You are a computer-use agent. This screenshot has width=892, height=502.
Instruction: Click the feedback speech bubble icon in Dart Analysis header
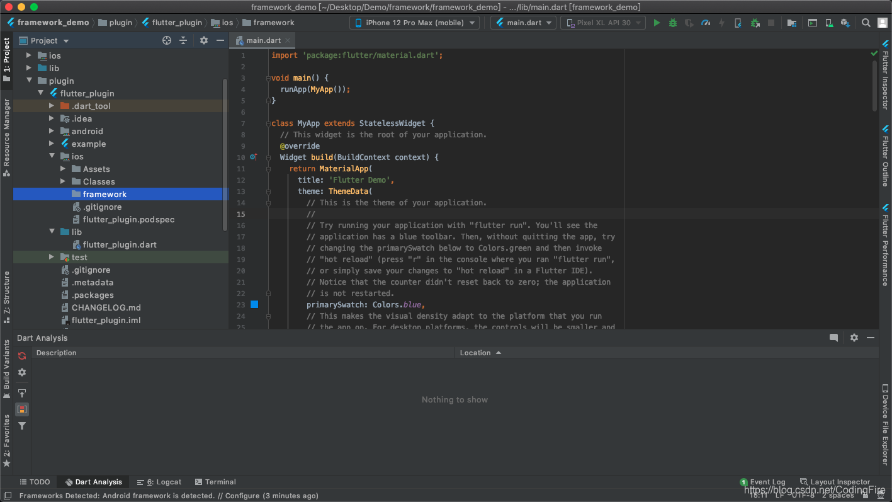click(834, 338)
